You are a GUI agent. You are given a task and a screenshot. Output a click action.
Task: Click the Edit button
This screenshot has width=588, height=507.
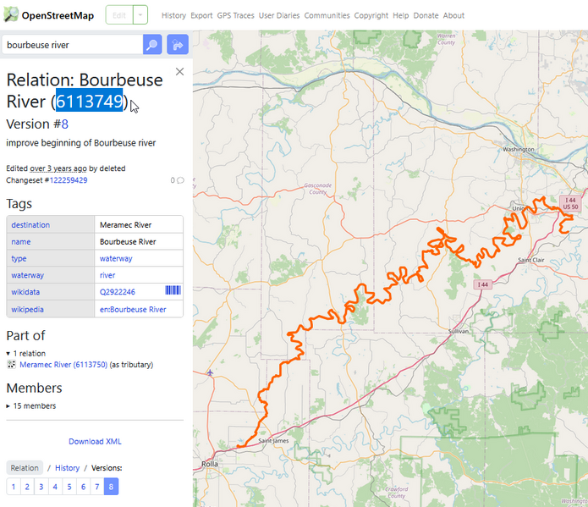pyautogui.click(x=118, y=15)
